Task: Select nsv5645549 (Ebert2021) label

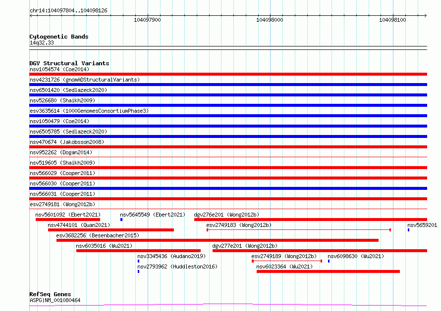Action: pyautogui.click(x=153, y=215)
